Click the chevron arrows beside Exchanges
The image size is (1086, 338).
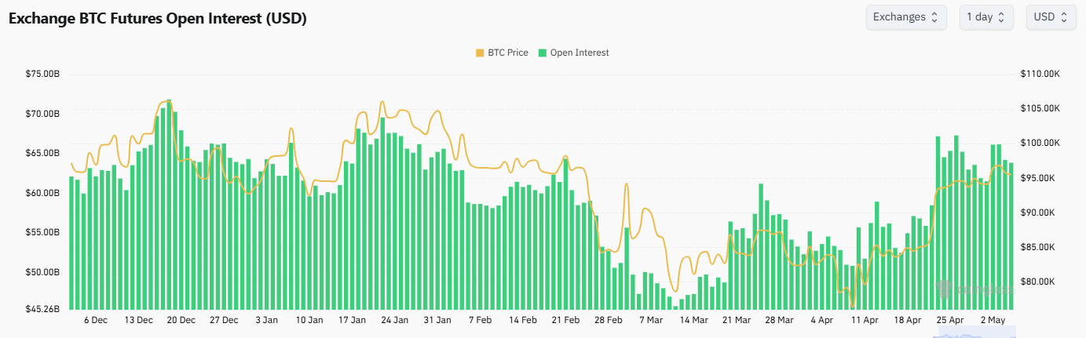pos(934,17)
